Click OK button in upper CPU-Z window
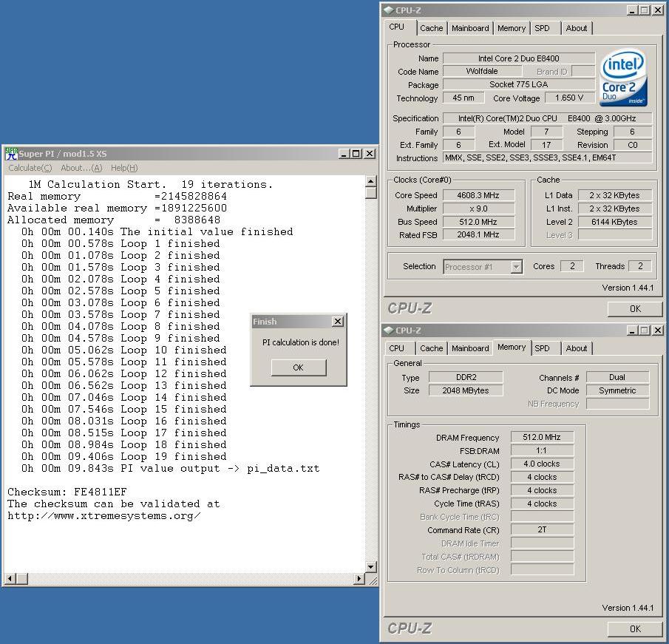669x644 pixels. coord(635,309)
